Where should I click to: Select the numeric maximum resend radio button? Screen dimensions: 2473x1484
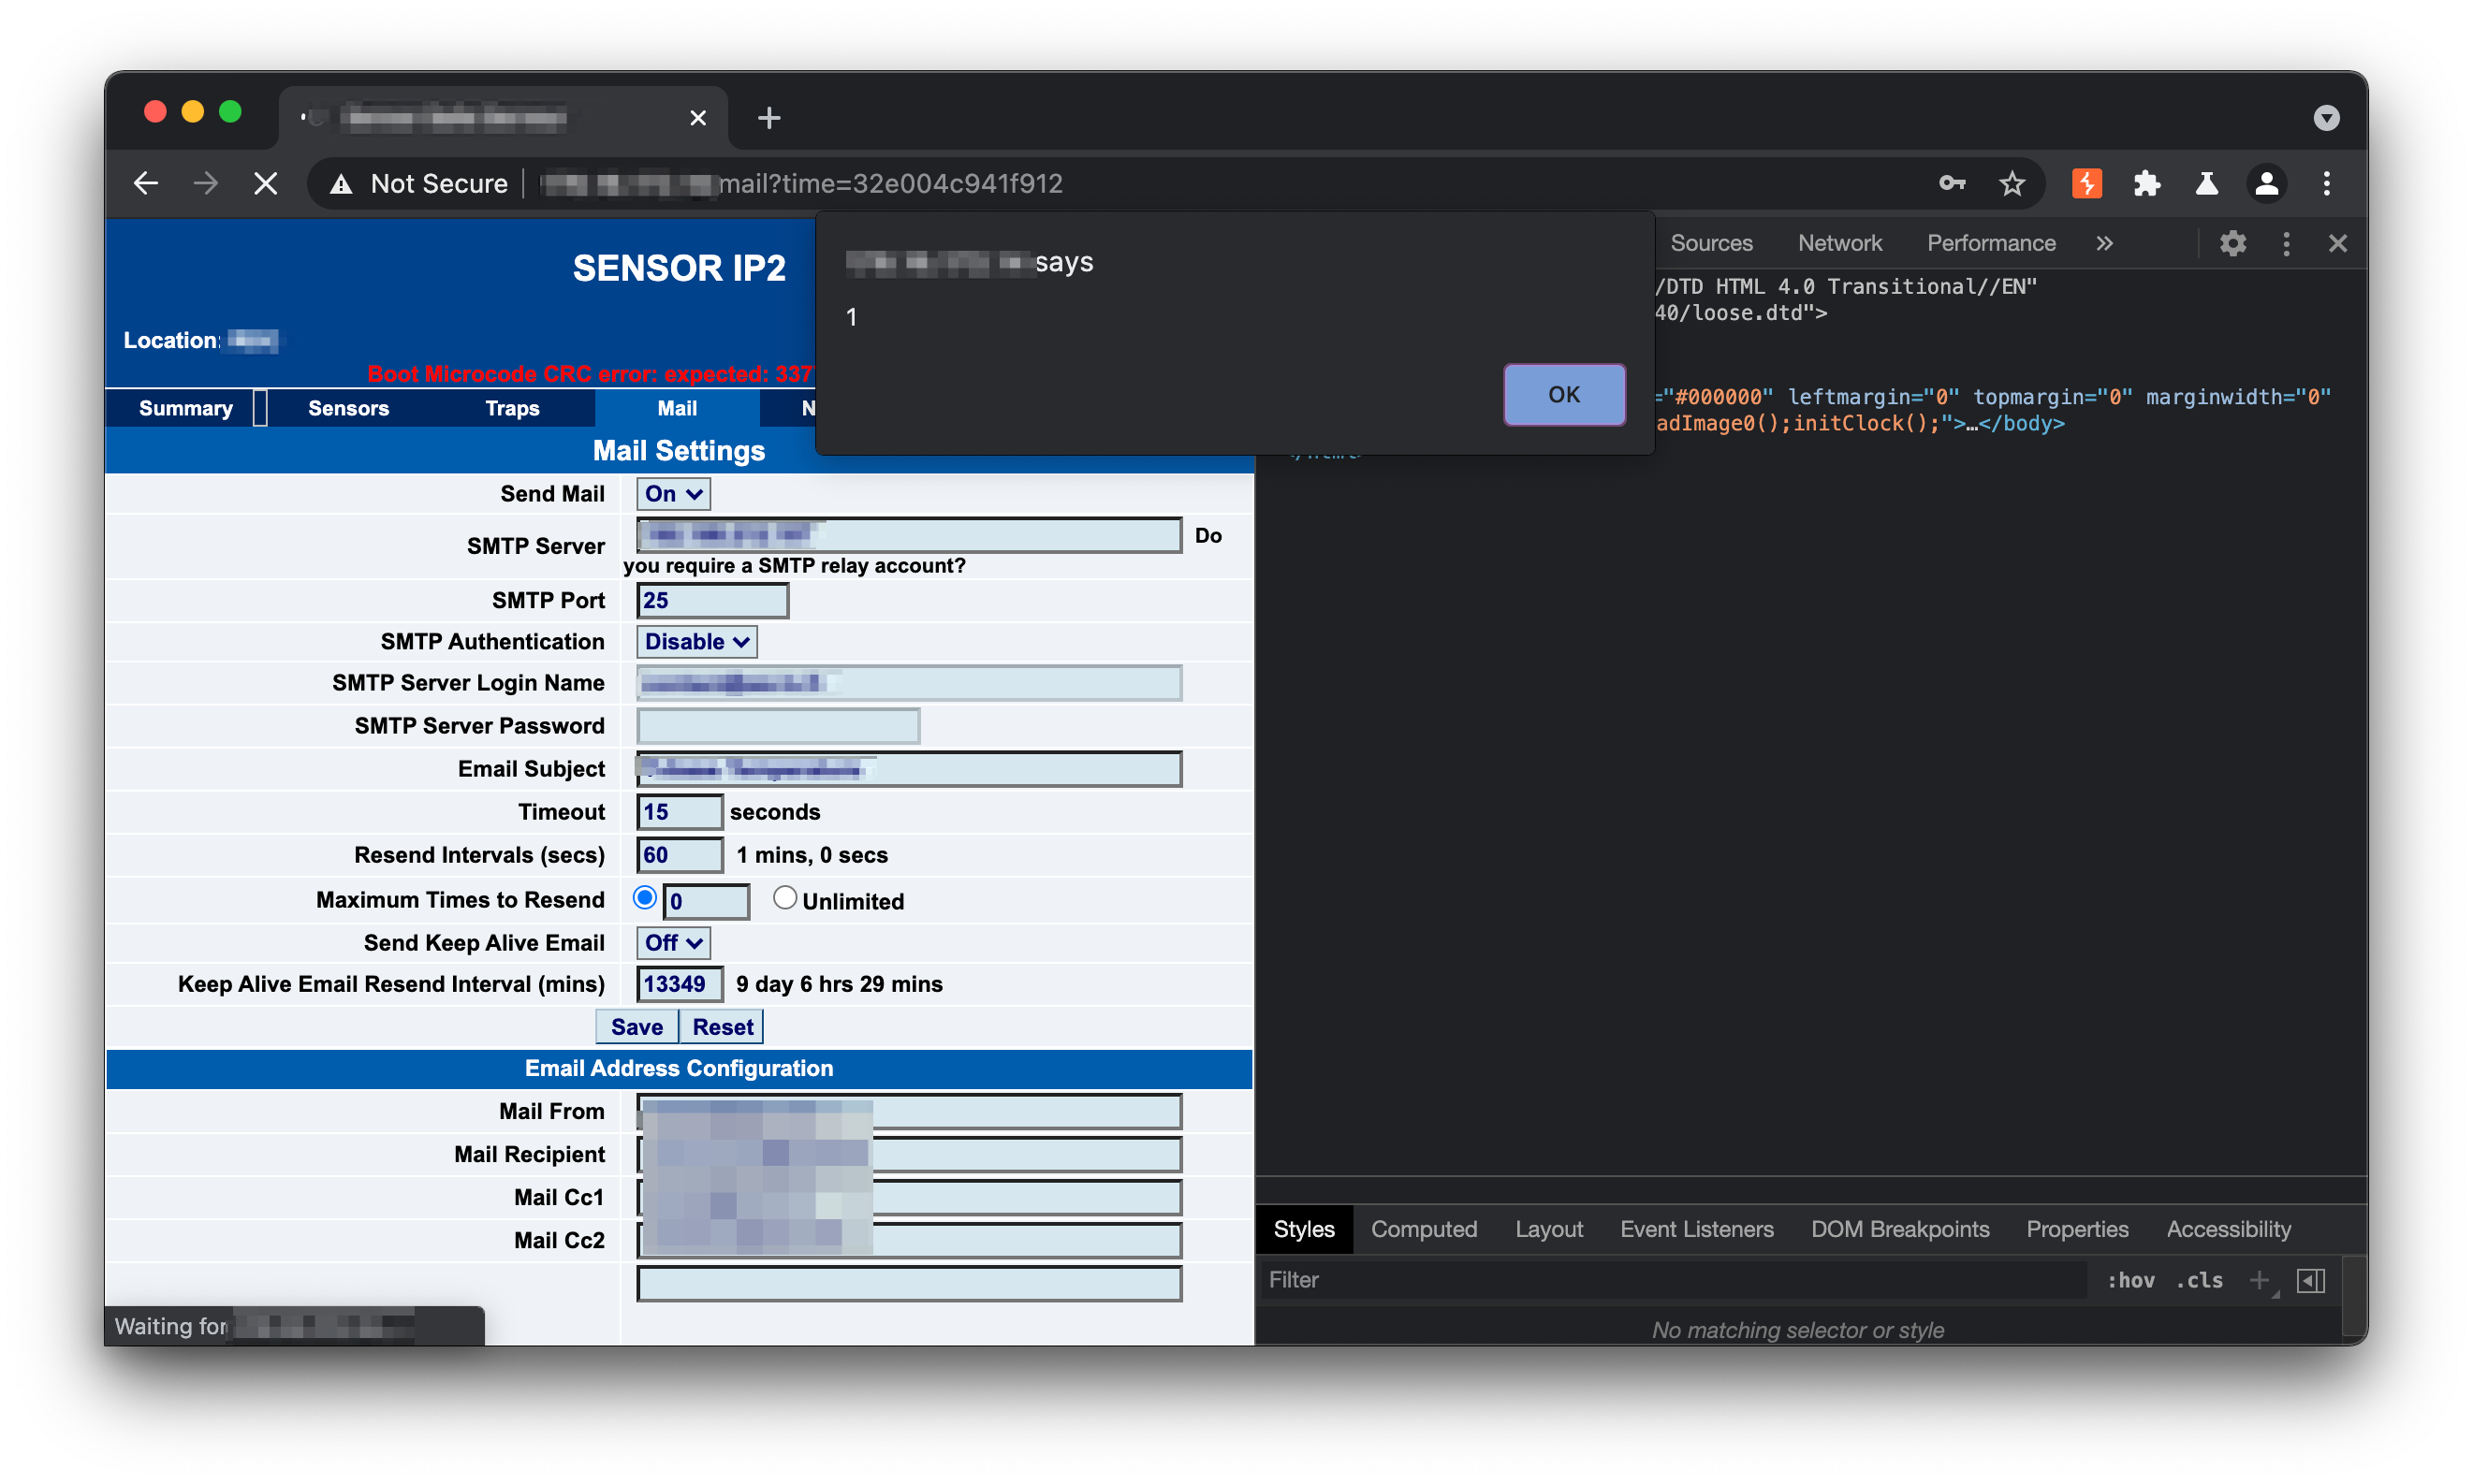click(x=645, y=898)
